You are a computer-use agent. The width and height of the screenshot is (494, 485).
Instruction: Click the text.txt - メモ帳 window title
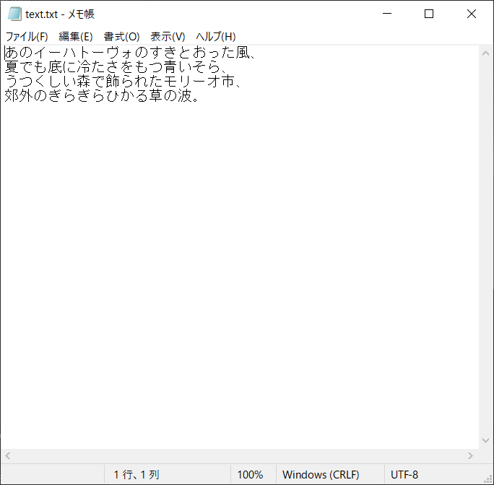[x=60, y=14]
